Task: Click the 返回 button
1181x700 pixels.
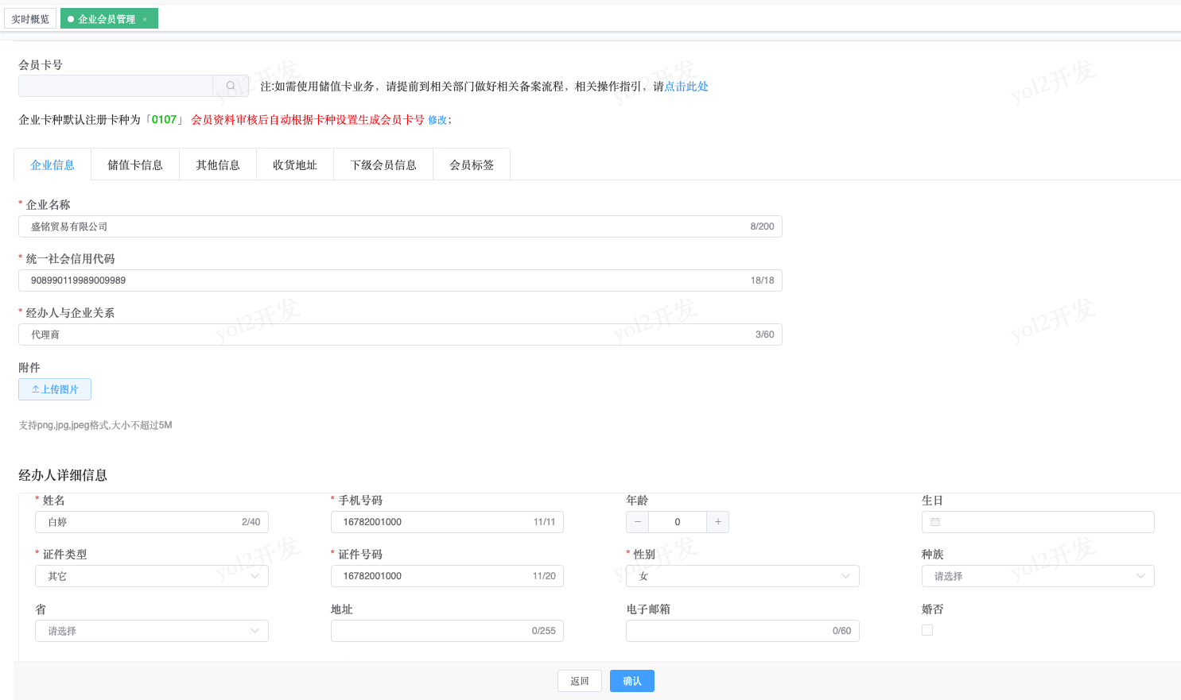Action: point(580,681)
